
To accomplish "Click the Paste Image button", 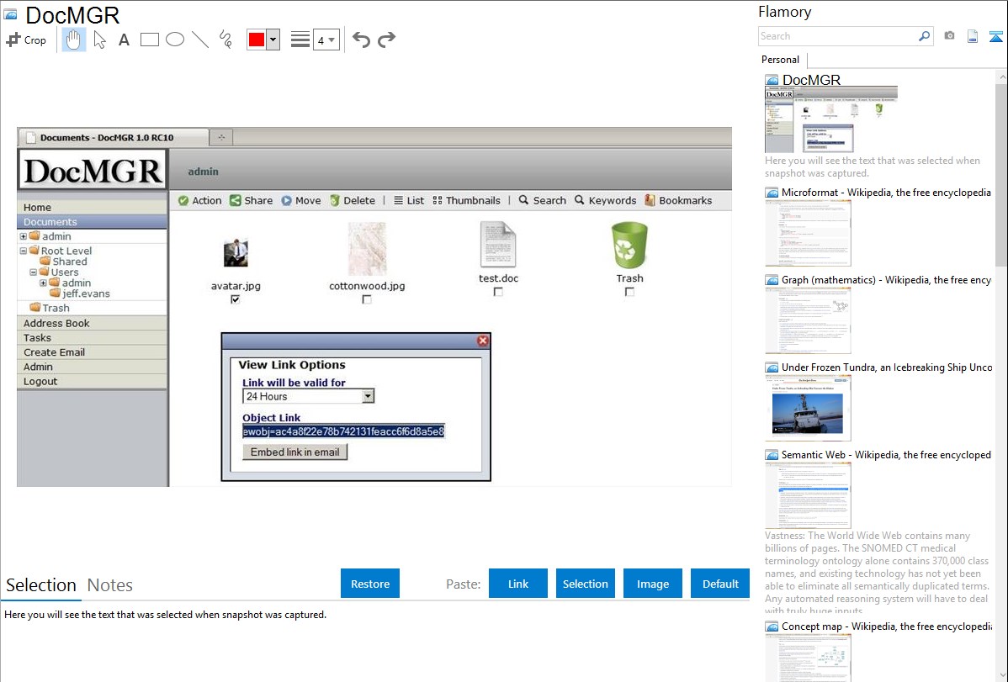I will tap(652, 584).
